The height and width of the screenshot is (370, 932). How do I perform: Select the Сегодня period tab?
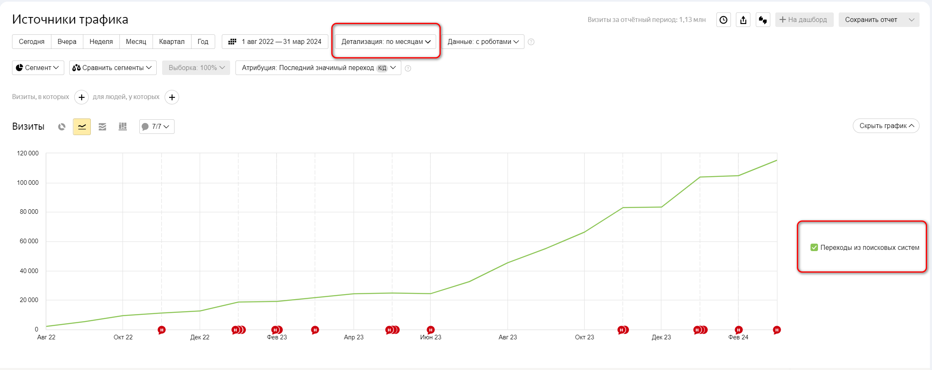(x=32, y=42)
